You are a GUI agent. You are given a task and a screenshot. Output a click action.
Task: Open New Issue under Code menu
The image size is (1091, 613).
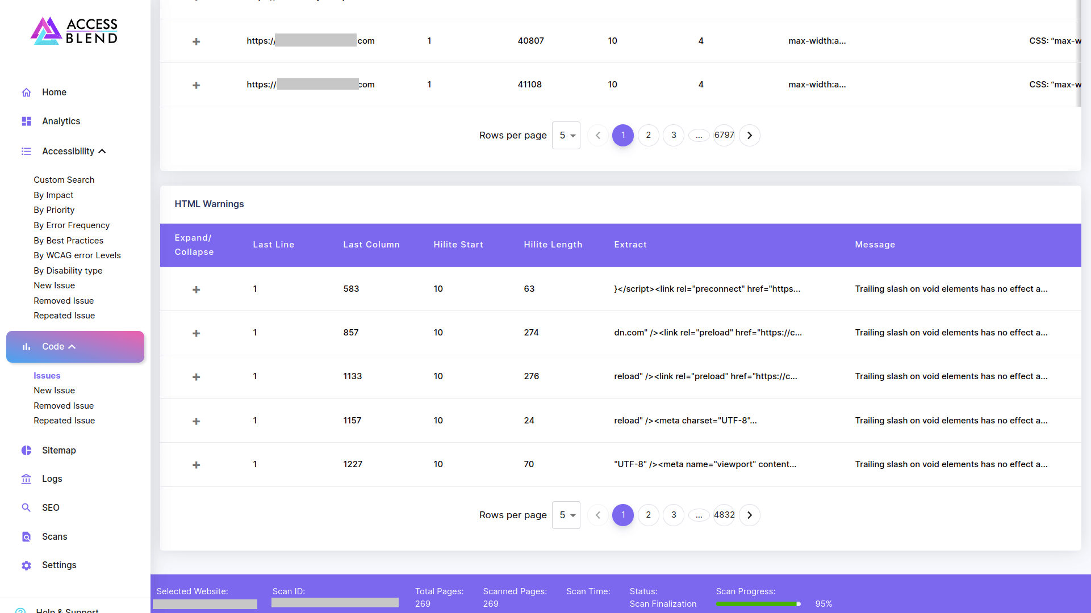[x=54, y=391]
